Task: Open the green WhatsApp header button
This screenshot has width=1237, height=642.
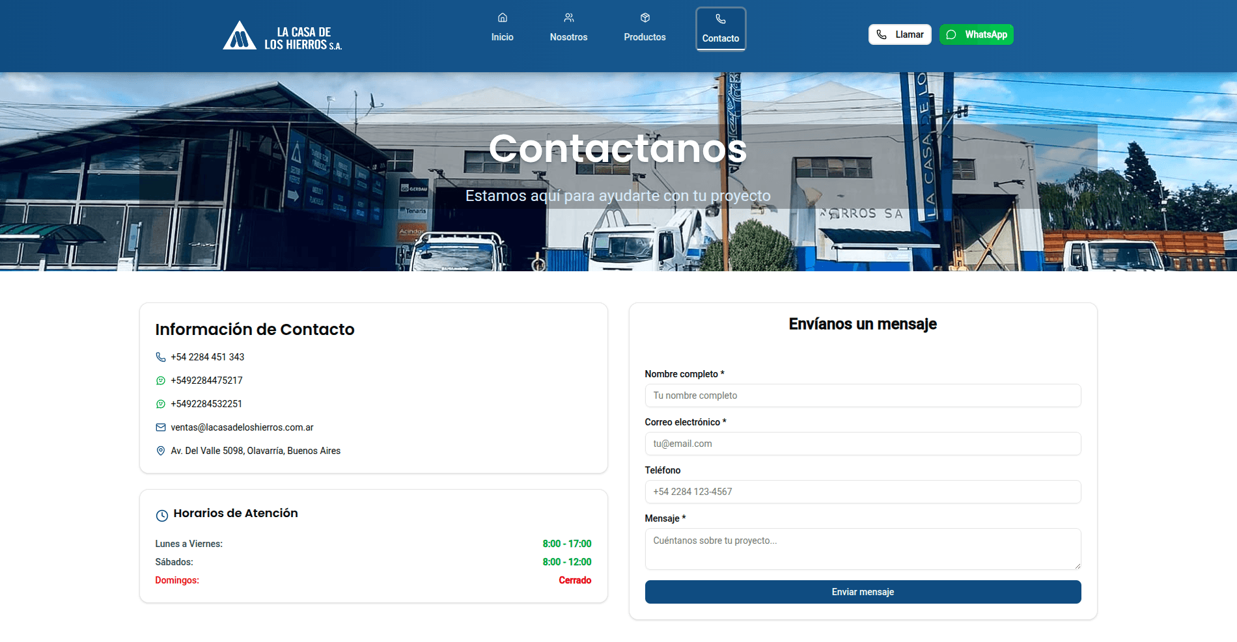Action: point(976,34)
